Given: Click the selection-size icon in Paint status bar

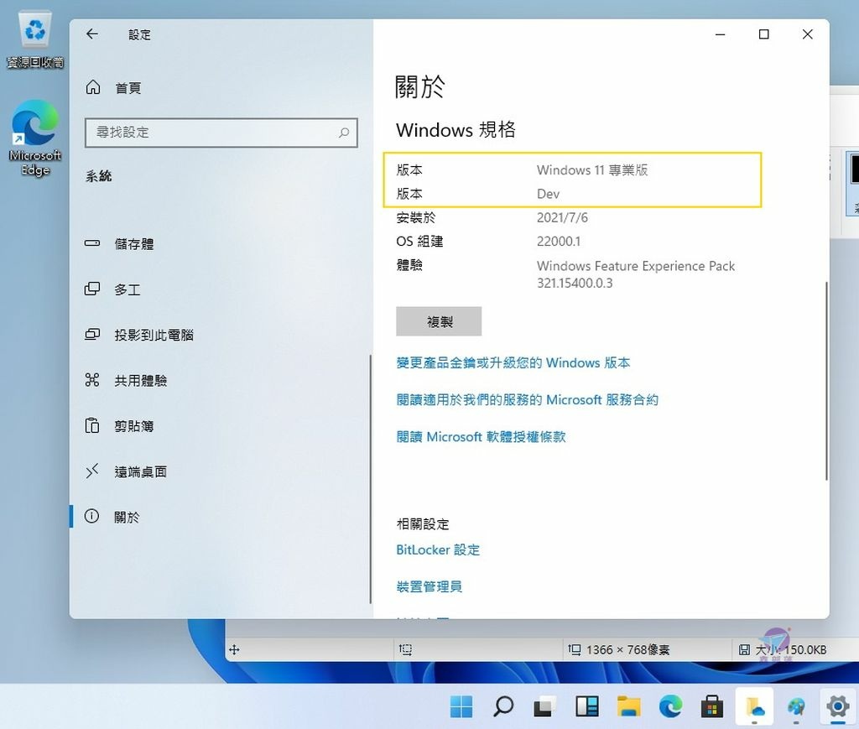Looking at the screenshot, I should (x=405, y=650).
